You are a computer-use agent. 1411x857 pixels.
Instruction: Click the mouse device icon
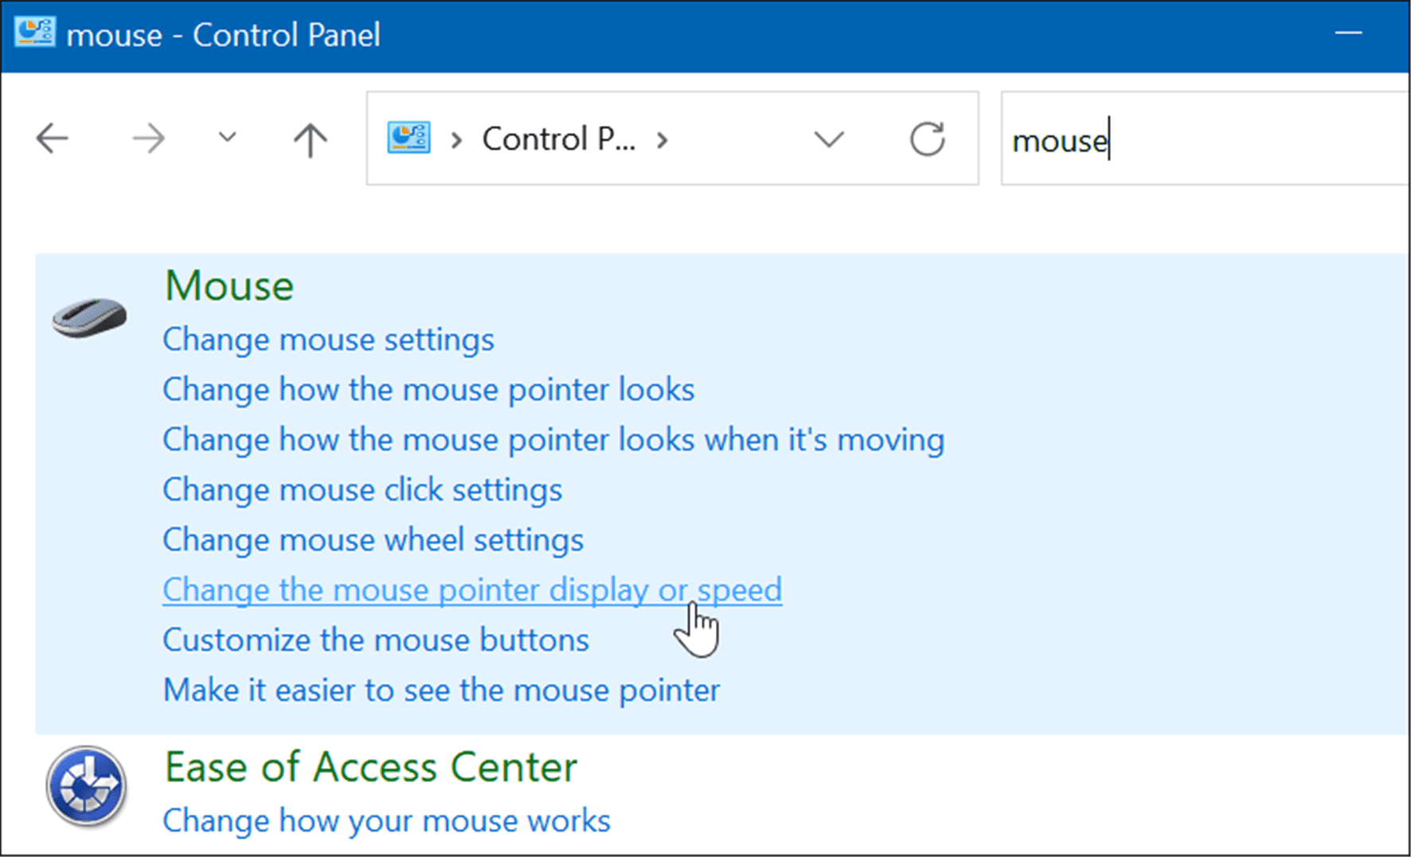point(88,318)
